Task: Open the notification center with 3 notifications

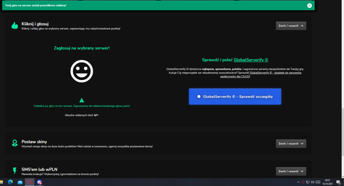Action: tap(338, 182)
